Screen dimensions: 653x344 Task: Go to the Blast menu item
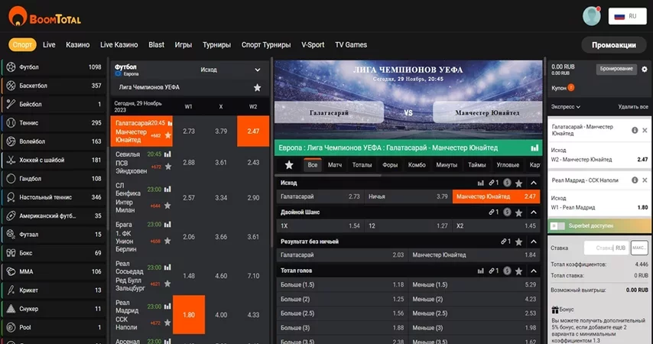tap(156, 44)
